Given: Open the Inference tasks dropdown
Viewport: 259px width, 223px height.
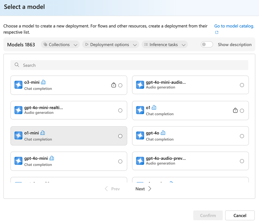Looking at the screenshot, I should point(165,45).
